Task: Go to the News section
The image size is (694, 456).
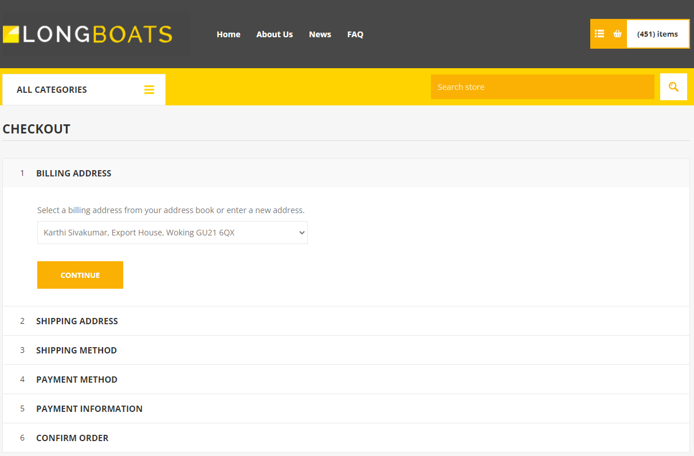Action: pos(320,34)
